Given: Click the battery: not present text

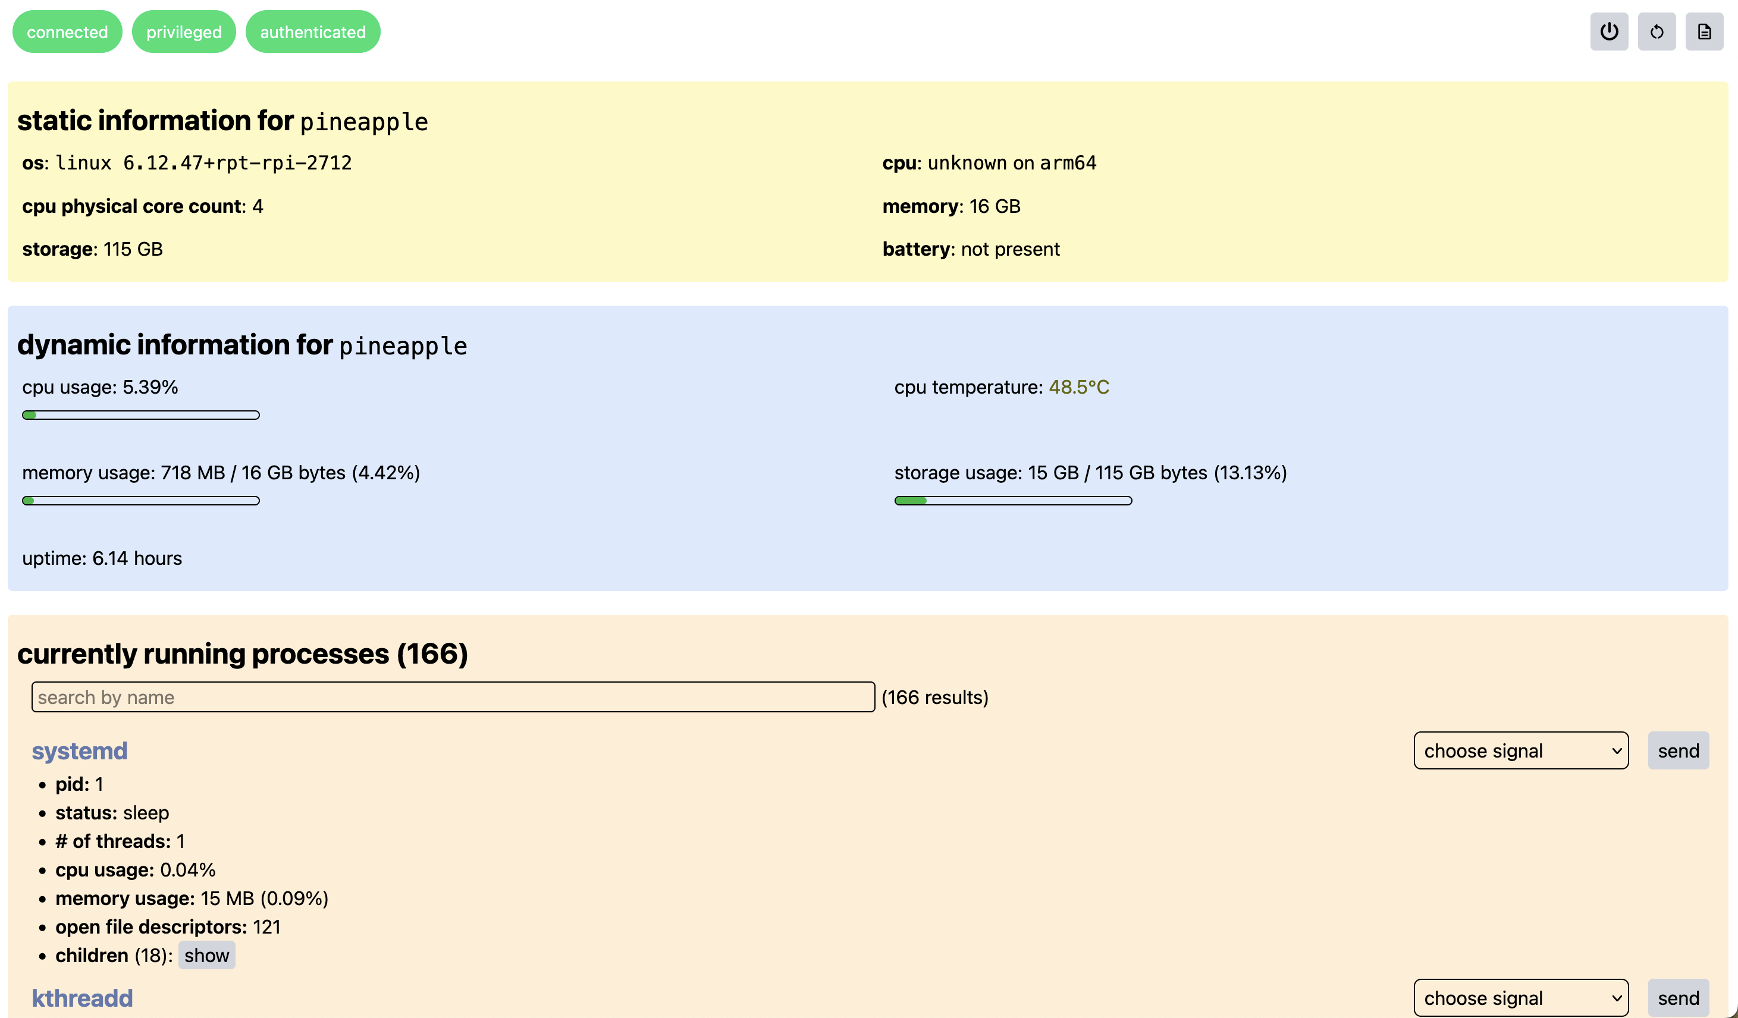Looking at the screenshot, I should (x=971, y=249).
